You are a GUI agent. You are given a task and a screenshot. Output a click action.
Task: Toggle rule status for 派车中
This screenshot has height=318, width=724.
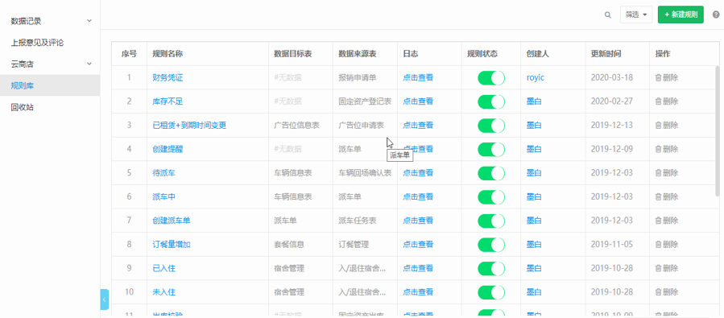click(491, 196)
